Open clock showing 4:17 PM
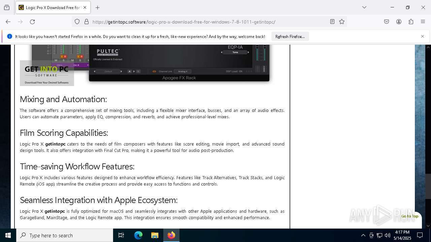 tap(402, 235)
